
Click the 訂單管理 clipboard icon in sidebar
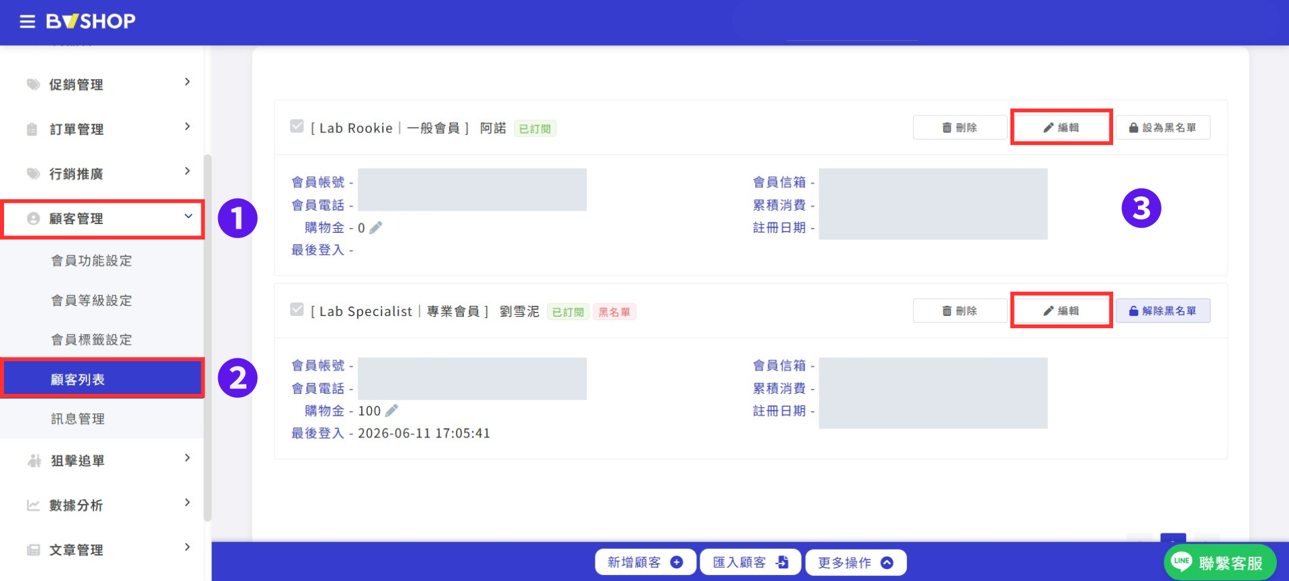32,129
